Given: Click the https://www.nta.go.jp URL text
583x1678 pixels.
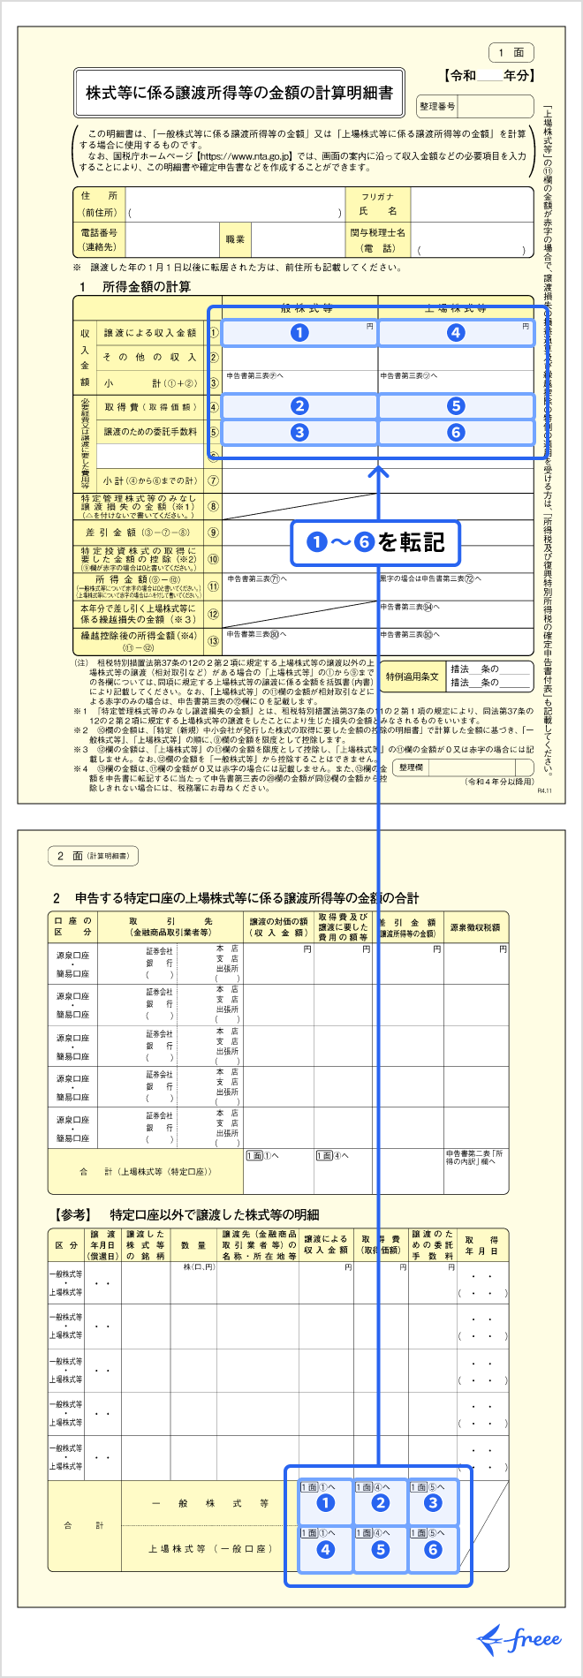Looking at the screenshot, I should (x=244, y=155).
